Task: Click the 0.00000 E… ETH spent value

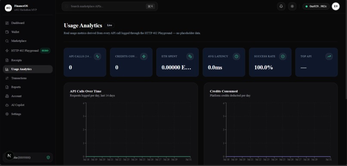Action: click(177, 67)
